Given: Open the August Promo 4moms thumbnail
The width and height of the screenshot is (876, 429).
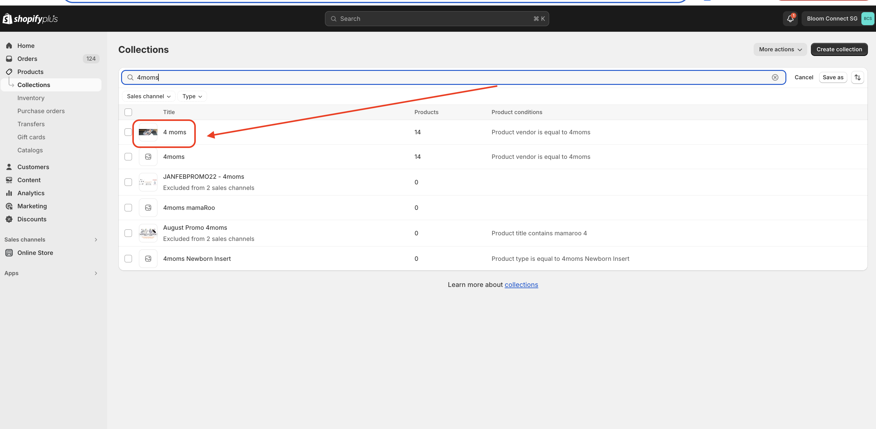Looking at the screenshot, I should click(148, 233).
